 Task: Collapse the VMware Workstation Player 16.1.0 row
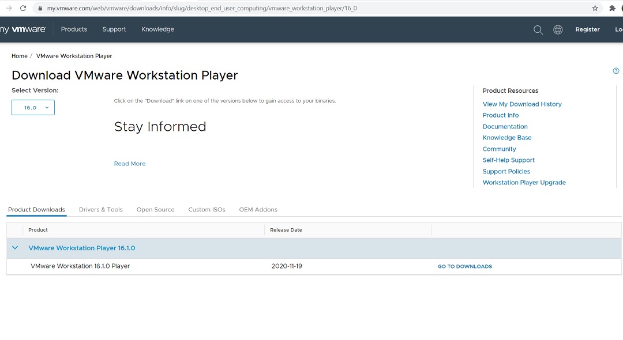[x=15, y=248]
